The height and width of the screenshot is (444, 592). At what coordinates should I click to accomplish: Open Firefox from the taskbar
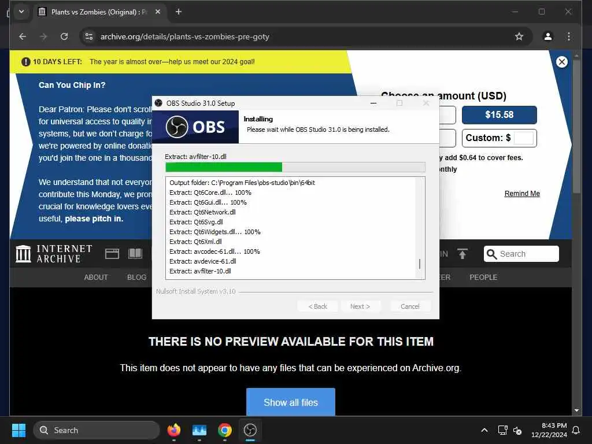[x=173, y=430]
